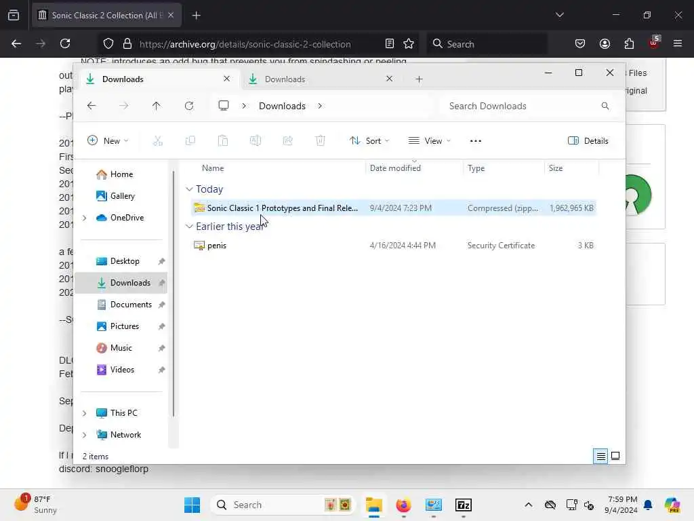Collapse the Earlier this year group
The image size is (694, 521).
pyautogui.click(x=190, y=227)
